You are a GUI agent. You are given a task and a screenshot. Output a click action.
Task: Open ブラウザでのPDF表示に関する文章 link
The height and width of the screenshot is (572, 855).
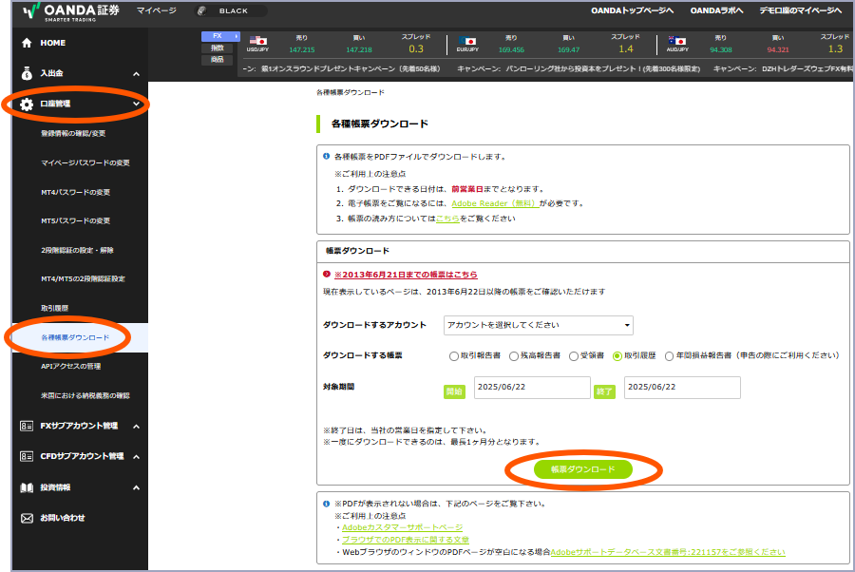(406, 540)
